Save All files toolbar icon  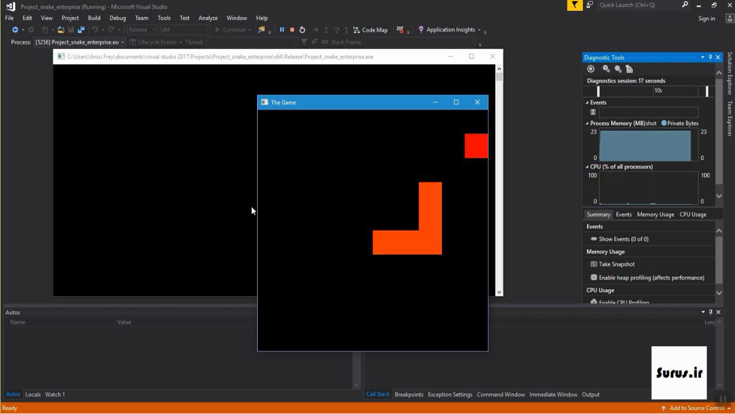click(x=81, y=30)
